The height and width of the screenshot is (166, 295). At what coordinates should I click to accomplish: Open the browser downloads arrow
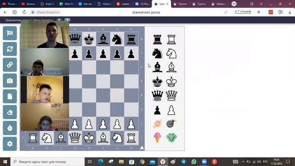tap(290, 12)
